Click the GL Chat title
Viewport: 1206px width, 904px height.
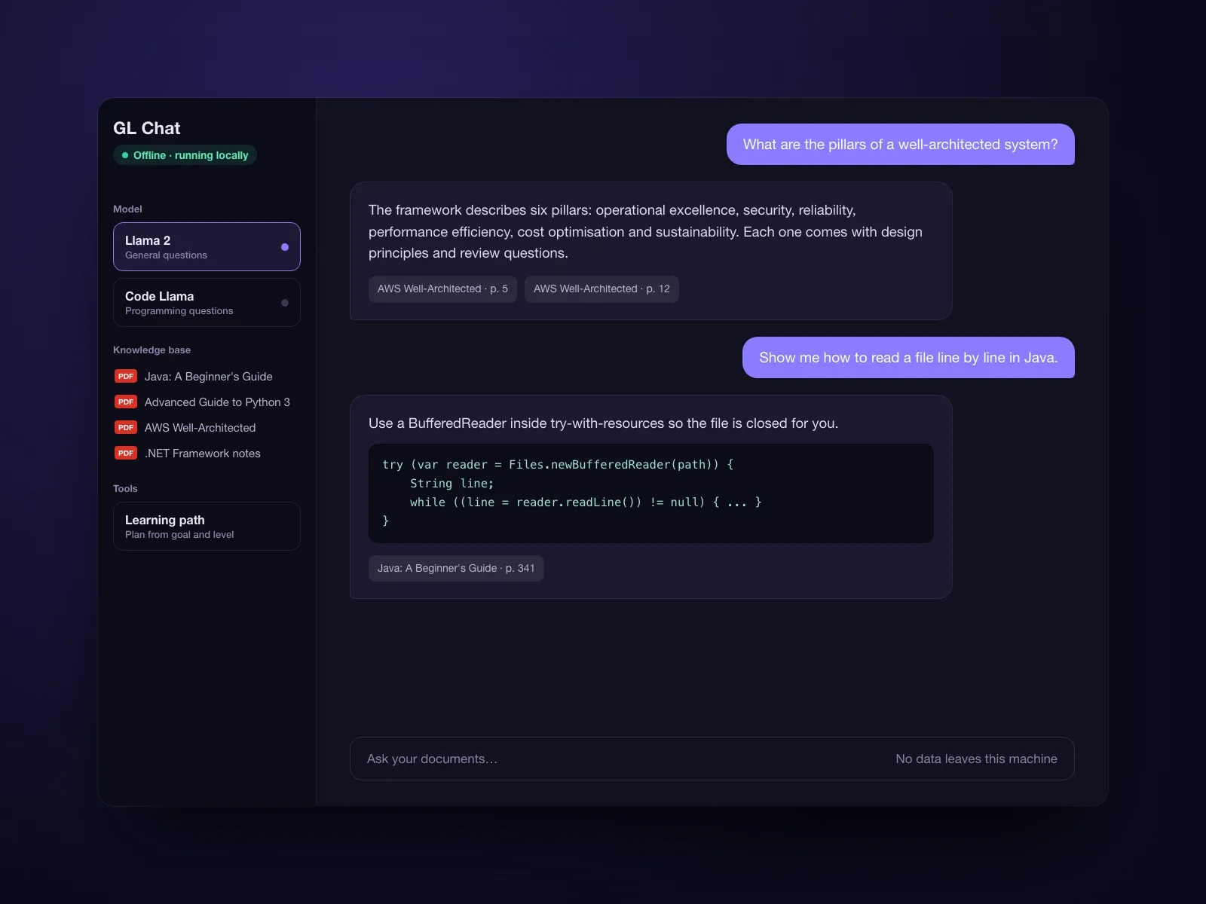click(x=147, y=128)
